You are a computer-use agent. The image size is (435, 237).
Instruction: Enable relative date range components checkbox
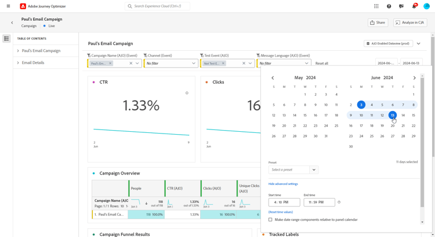click(x=270, y=220)
